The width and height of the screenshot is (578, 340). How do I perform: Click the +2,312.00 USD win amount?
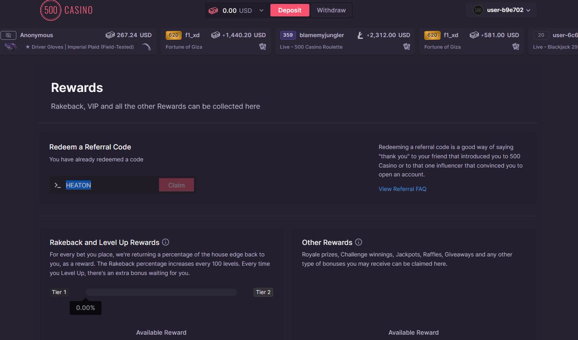click(388, 35)
